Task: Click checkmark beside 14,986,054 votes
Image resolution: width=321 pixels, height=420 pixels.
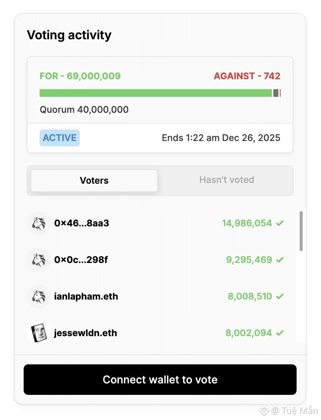Action: pos(280,223)
